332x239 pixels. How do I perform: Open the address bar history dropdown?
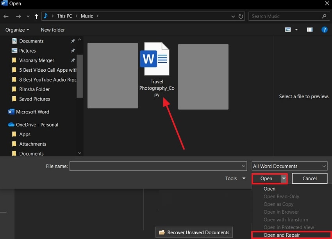(233, 16)
